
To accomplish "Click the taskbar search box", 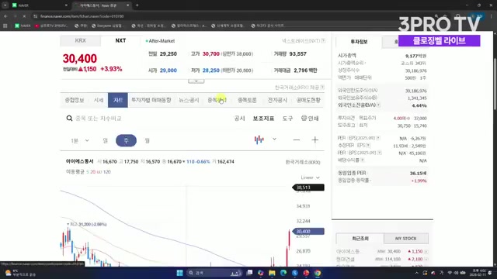I will pyautogui.click(x=214, y=273).
